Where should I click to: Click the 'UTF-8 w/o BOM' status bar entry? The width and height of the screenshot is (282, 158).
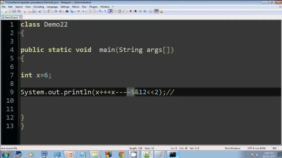pos(256,148)
